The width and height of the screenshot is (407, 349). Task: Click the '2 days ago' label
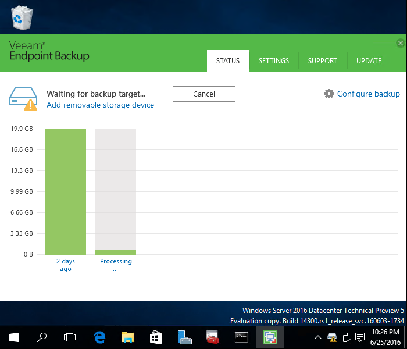pyautogui.click(x=66, y=265)
